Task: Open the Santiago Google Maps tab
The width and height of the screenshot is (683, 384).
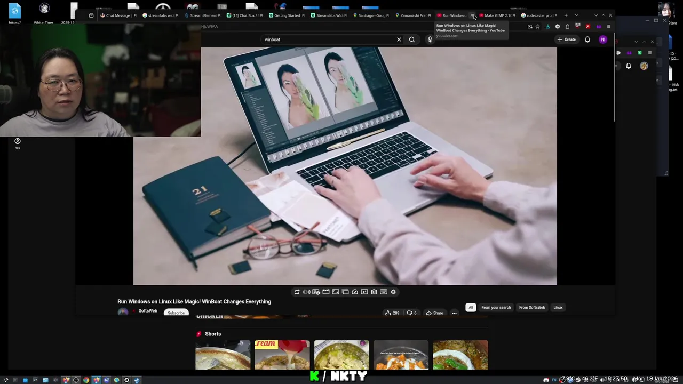Action: pyautogui.click(x=371, y=15)
